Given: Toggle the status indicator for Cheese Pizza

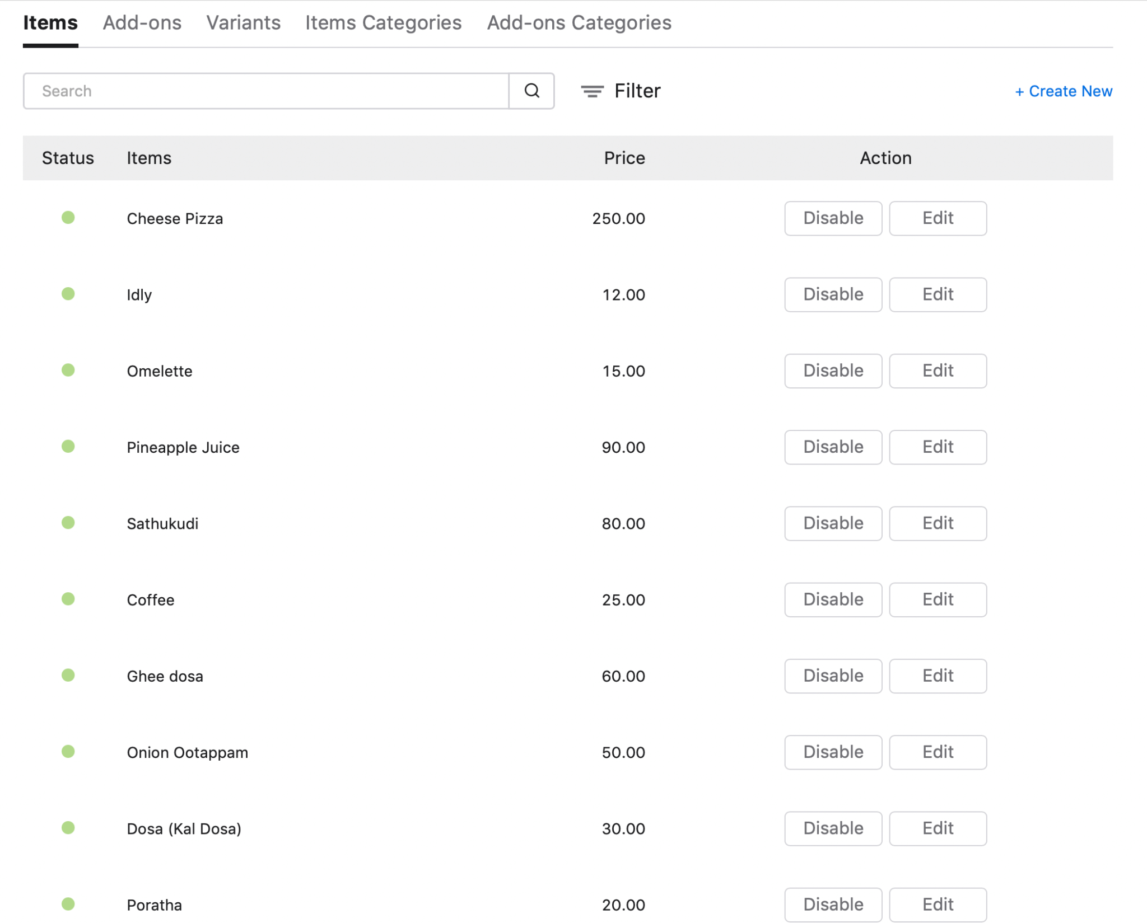Looking at the screenshot, I should click(x=68, y=218).
